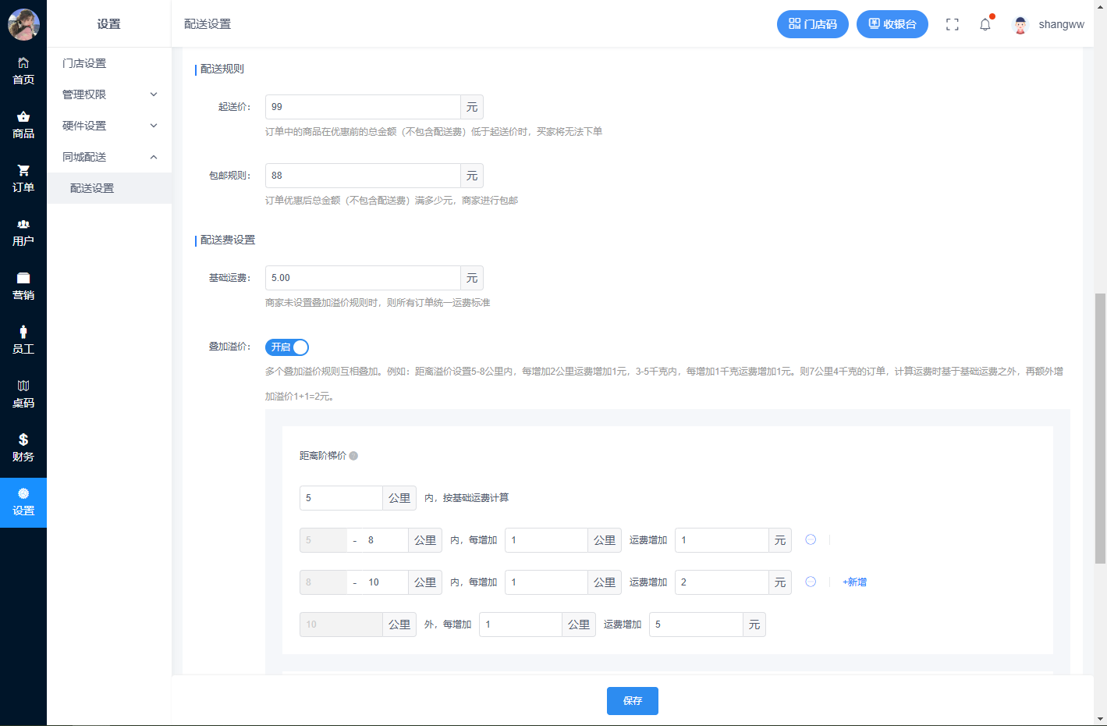Remove the 5-8 公里 distance tier row

(x=811, y=539)
